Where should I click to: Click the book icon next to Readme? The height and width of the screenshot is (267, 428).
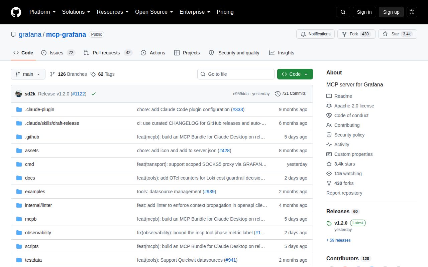point(329,96)
